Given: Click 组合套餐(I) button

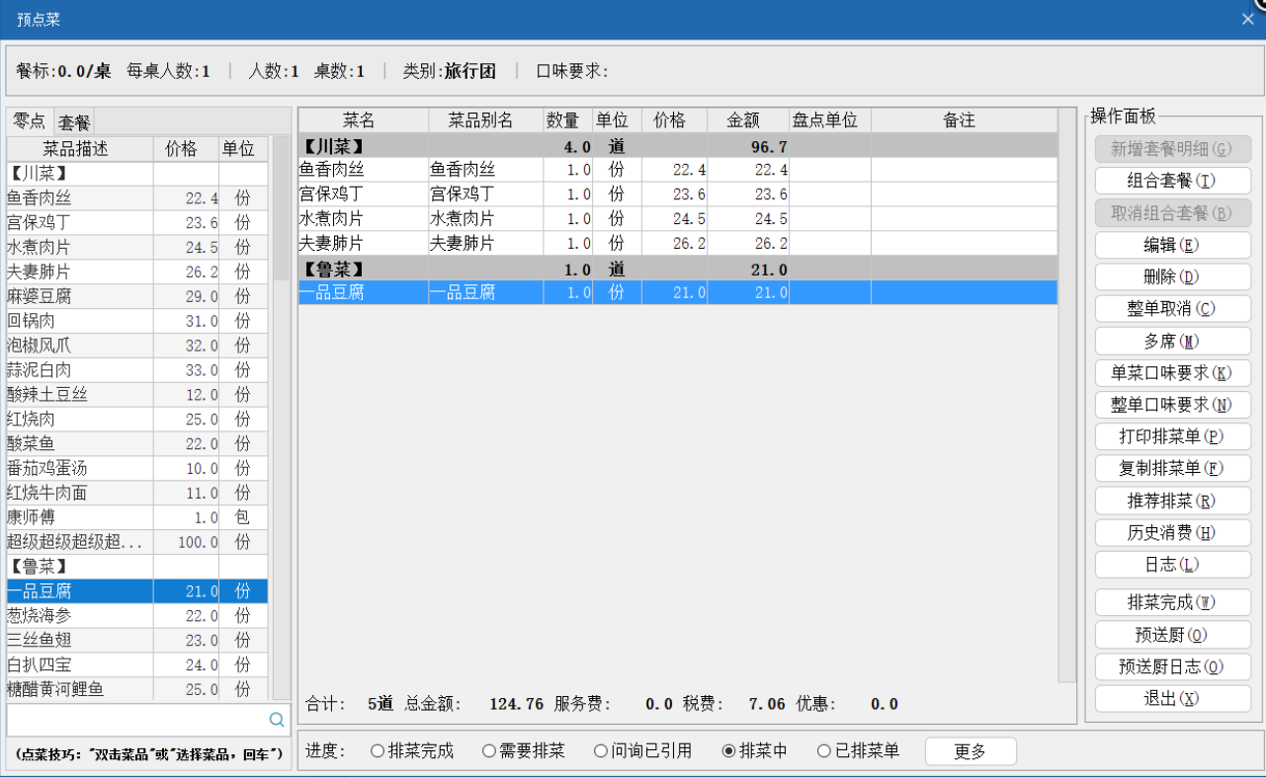Looking at the screenshot, I should (x=1172, y=182).
